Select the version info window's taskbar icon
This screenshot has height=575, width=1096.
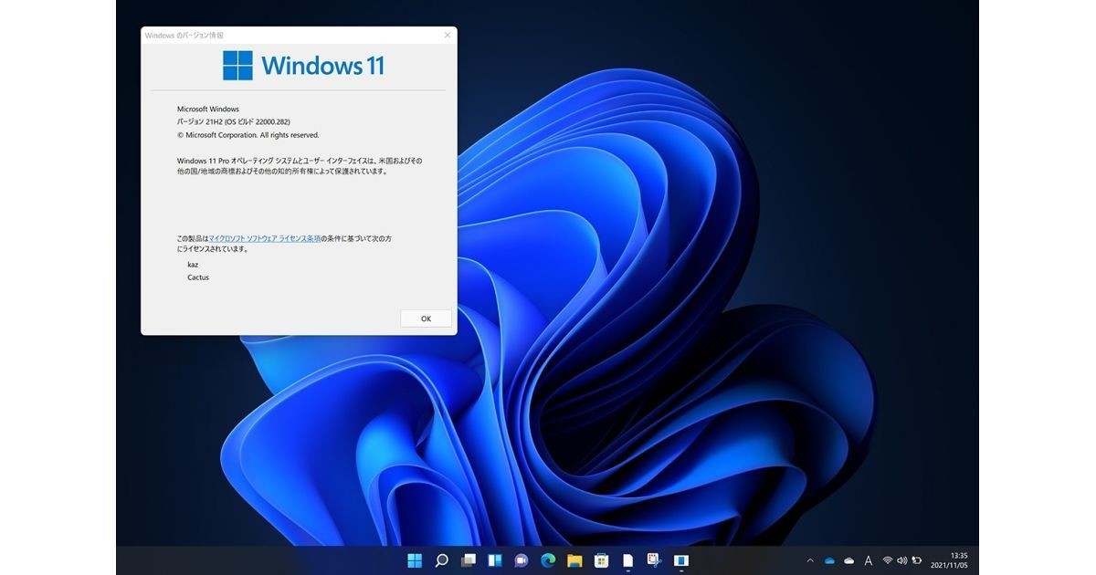(681, 559)
